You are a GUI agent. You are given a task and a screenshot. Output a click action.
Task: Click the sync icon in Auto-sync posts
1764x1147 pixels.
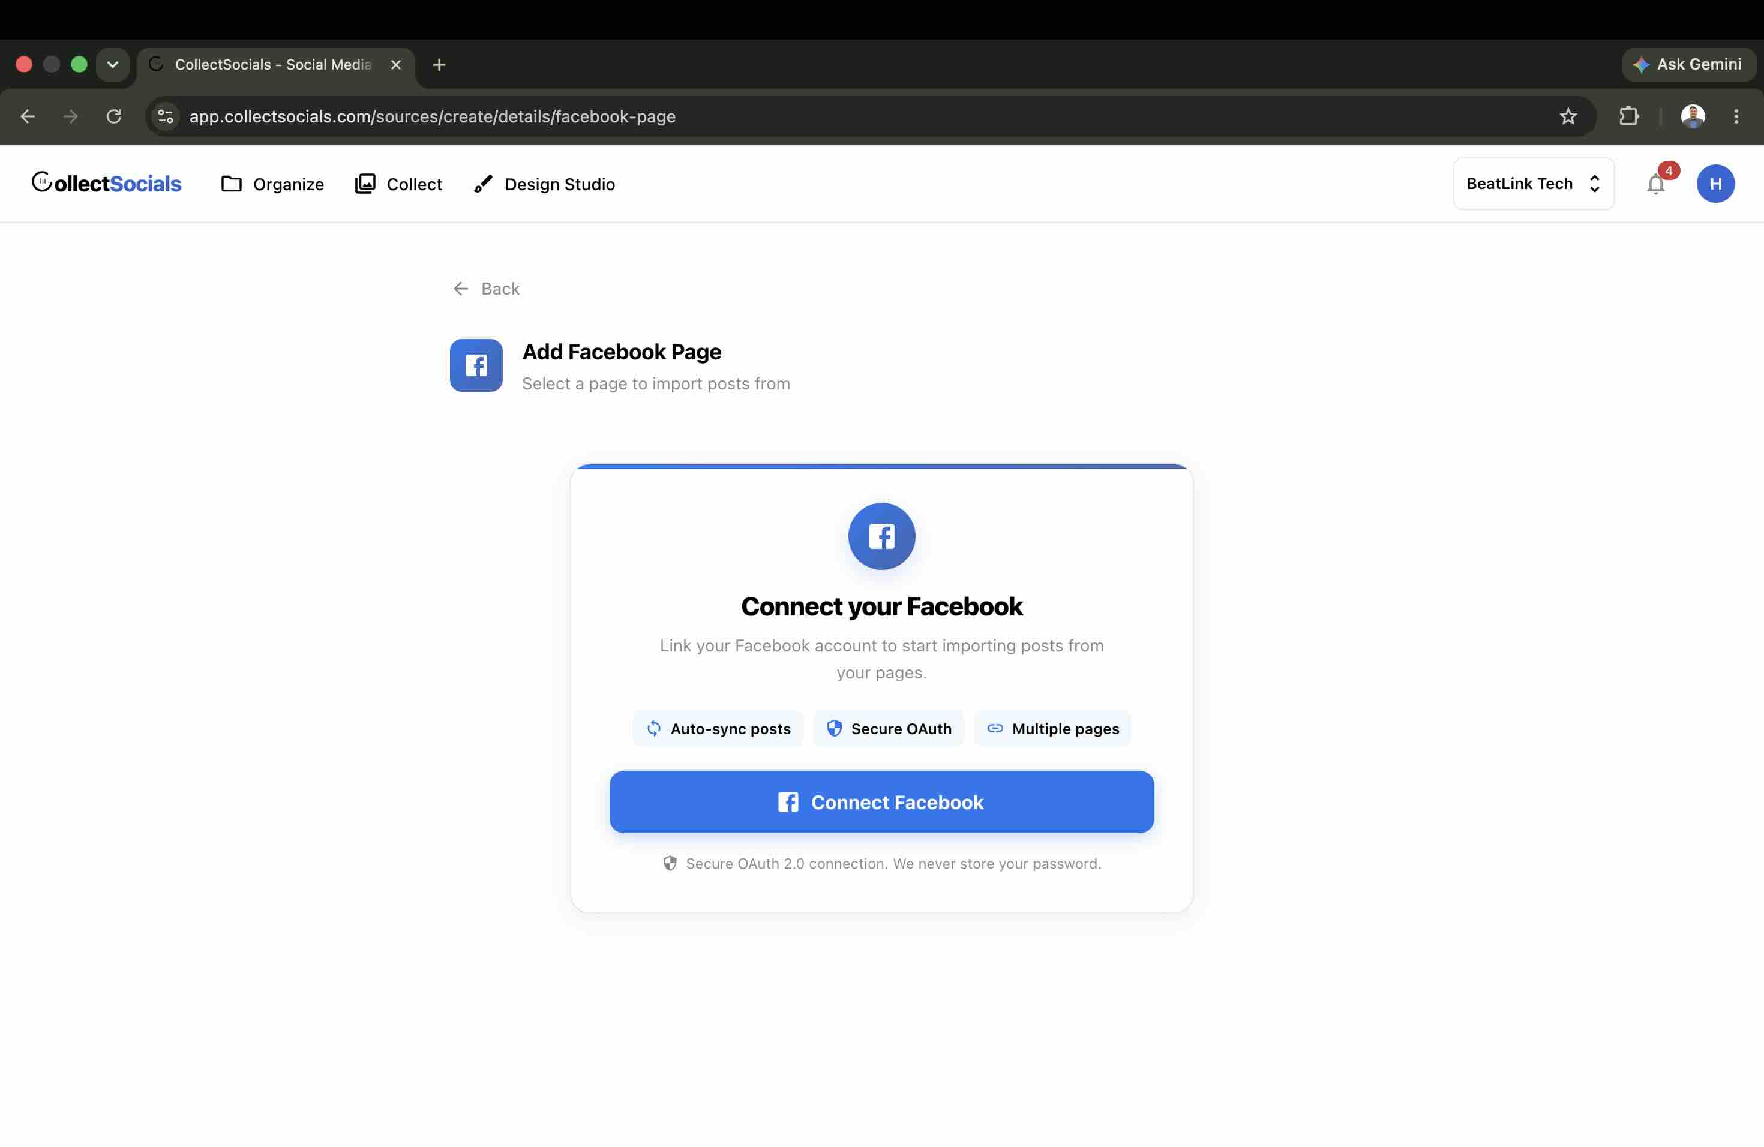654,728
